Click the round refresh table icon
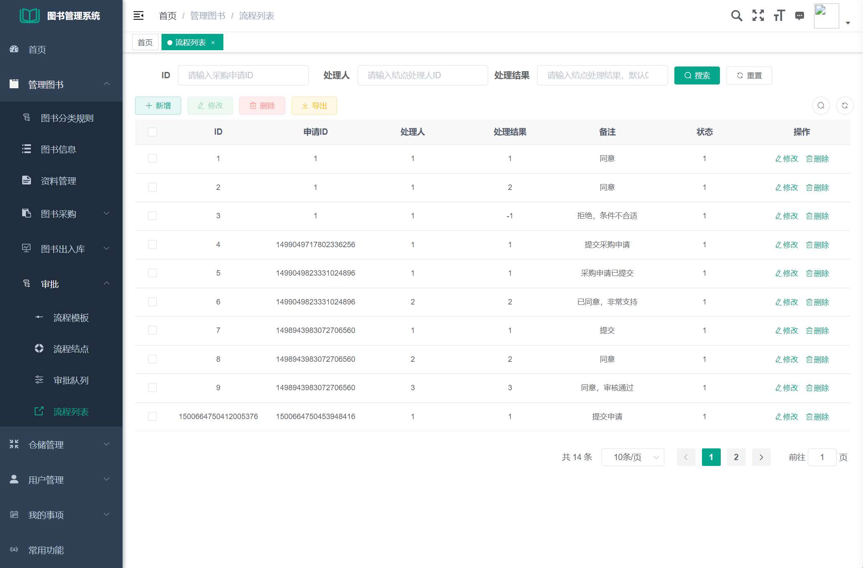Image resolution: width=863 pixels, height=568 pixels. point(845,105)
